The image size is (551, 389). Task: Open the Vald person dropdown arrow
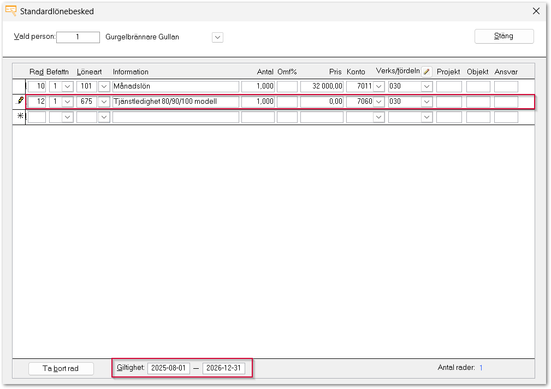[217, 37]
